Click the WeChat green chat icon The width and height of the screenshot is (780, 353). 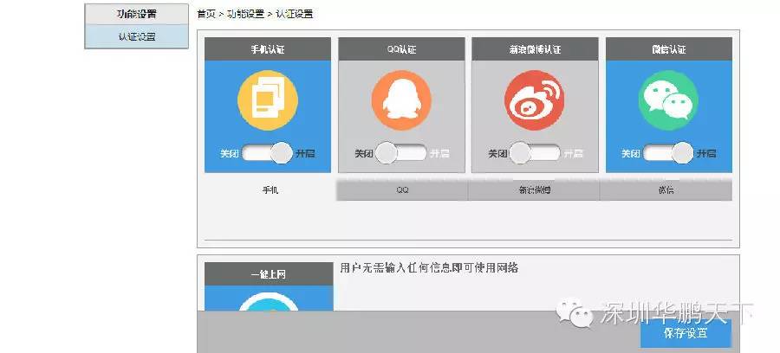click(x=668, y=100)
